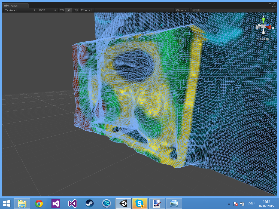This screenshot has width=279, height=209.
Task: Switch to Unity in taskbar
Action: coord(123,203)
